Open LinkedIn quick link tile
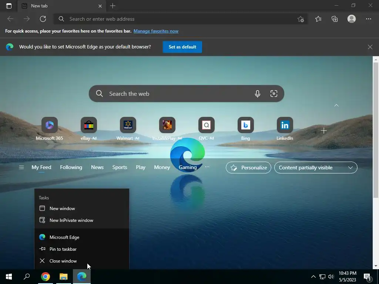Image resolution: width=379 pixels, height=284 pixels. (x=285, y=129)
